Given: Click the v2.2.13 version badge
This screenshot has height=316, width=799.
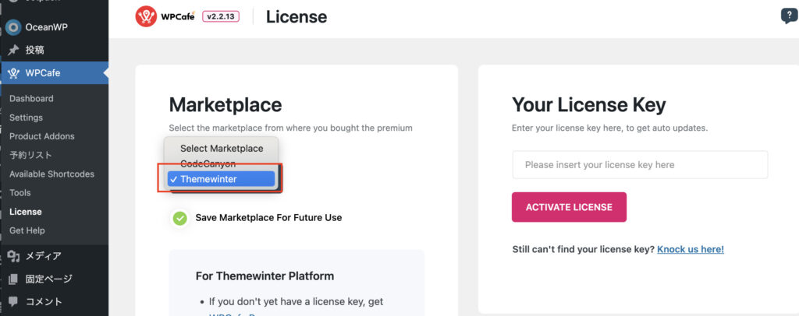Looking at the screenshot, I should tap(223, 16).
